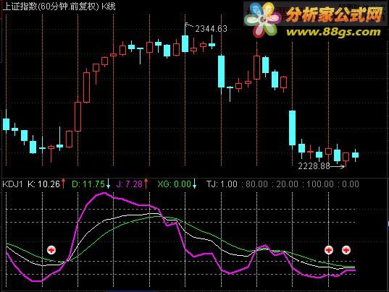Click the XG: 0.00 value
The image size is (389, 292).
point(174,184)
